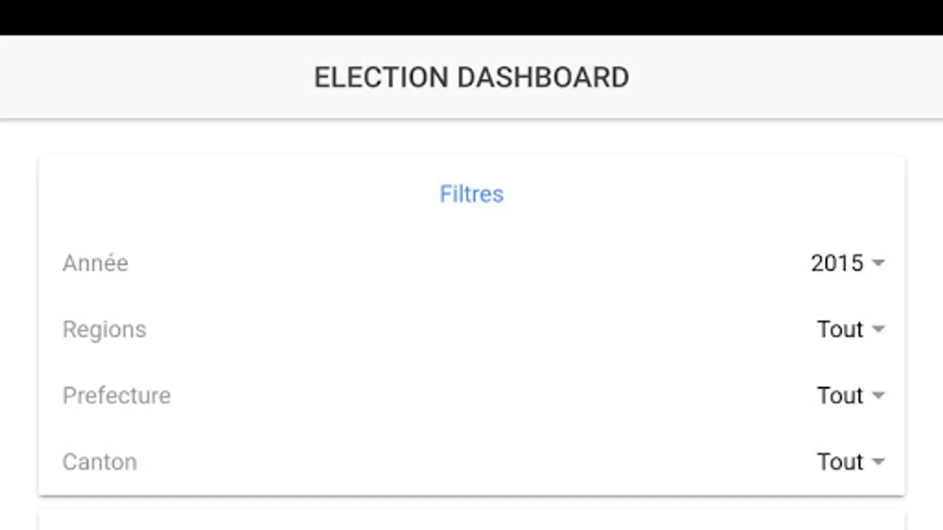This screenshot has width=943, height=530.
Task: Click the empty middle of the Prefecture row
Action: 471,395
